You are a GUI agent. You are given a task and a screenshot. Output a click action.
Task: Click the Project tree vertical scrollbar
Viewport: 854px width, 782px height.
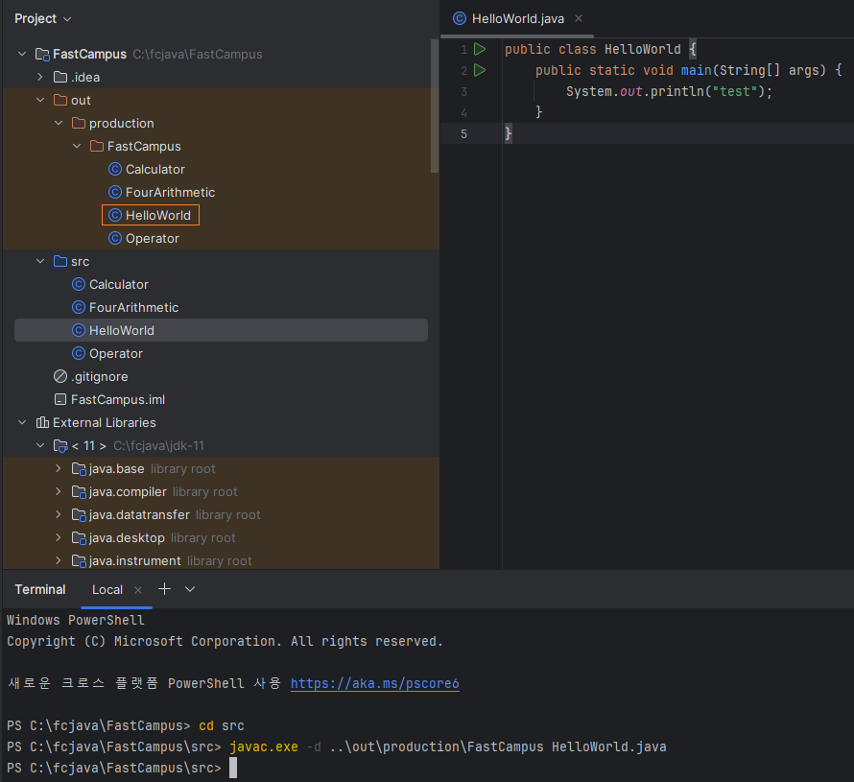click(x=435, y=107)
